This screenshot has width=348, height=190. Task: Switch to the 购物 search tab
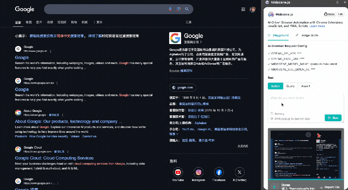point(74,22)
